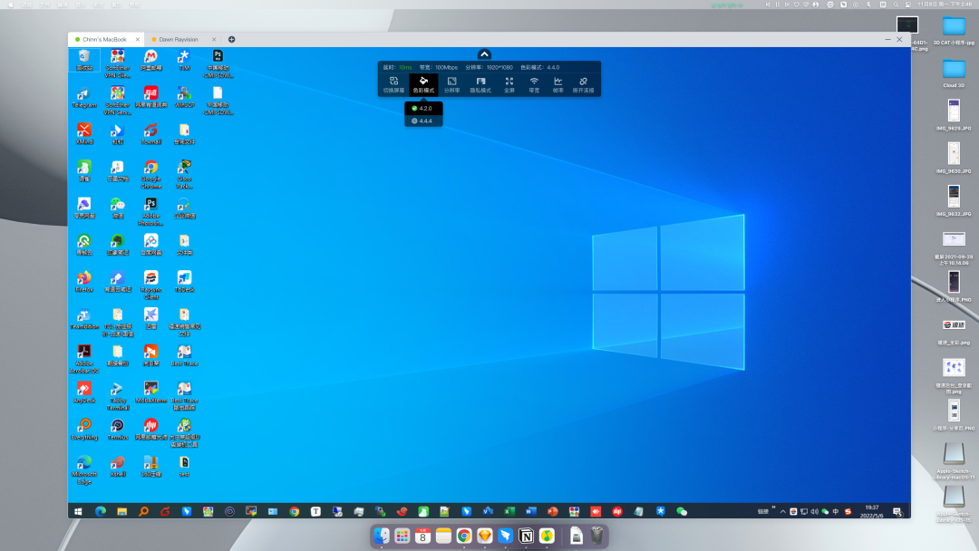Collapse the remote toolbar with the chevron

pyautogui.click(x=484, y=54)
